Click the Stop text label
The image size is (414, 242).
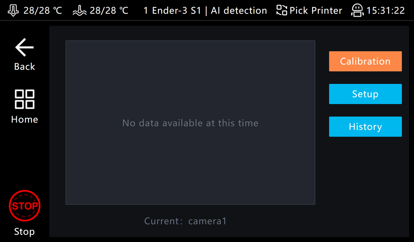pos(25,231)
